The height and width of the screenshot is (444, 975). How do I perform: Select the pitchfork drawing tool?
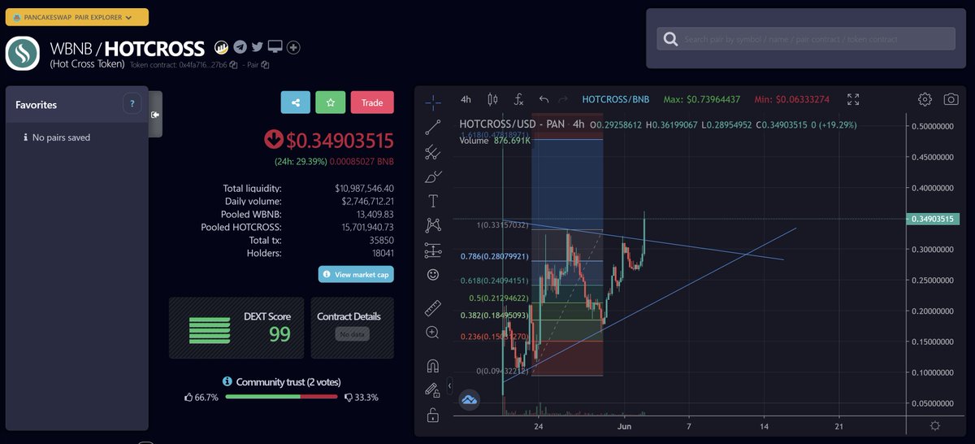(433, 151)
